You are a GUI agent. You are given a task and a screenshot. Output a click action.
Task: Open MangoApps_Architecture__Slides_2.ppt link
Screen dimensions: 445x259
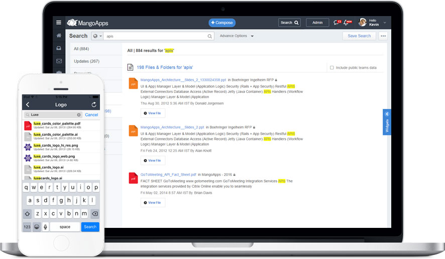pos(172,127)
